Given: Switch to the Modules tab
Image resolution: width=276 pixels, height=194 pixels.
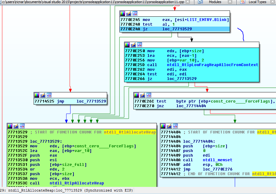Looking at the screenshot, I should point(215,2).
